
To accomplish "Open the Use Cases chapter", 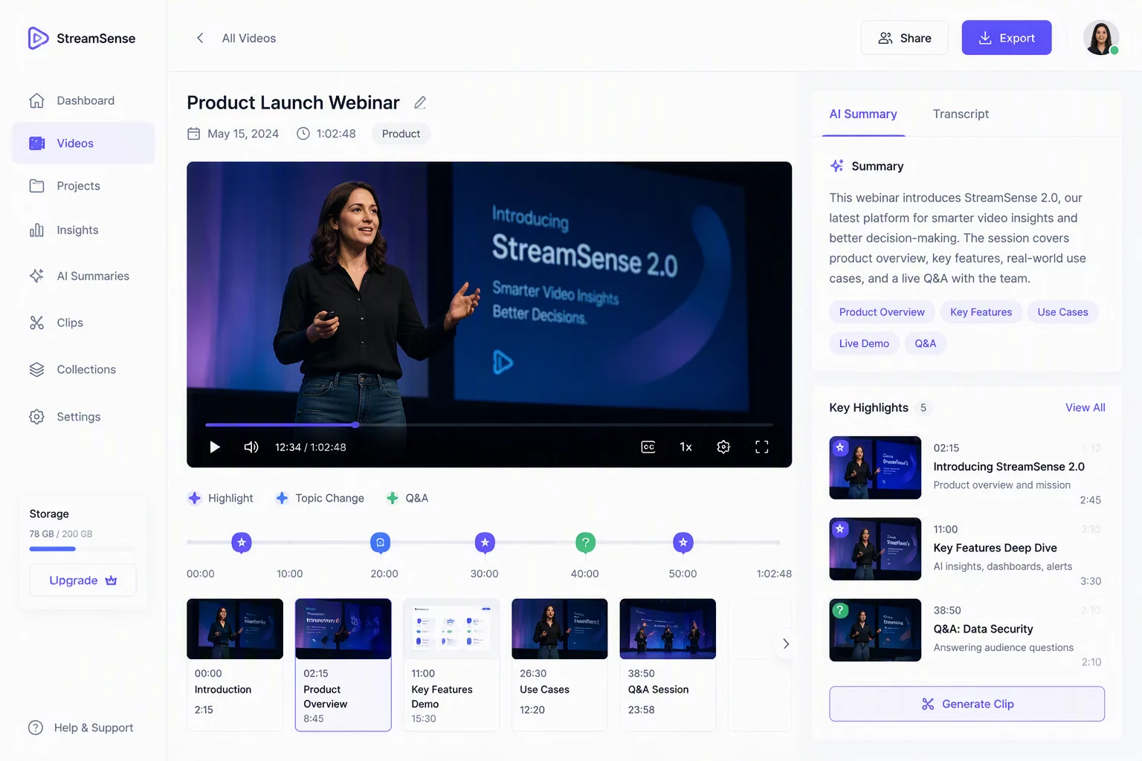I will [x=560, y=664].
